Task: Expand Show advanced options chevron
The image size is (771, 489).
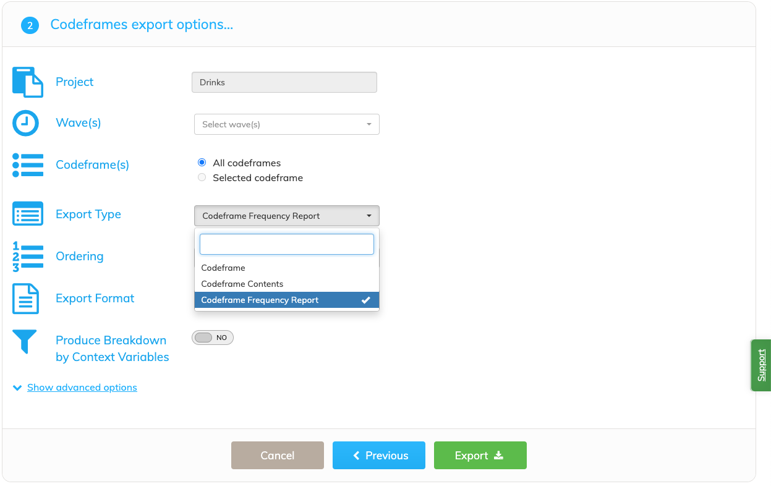Action: 17,388
